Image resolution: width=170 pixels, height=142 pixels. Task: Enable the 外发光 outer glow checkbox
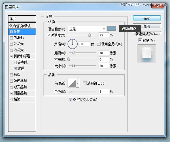point(11,44)
